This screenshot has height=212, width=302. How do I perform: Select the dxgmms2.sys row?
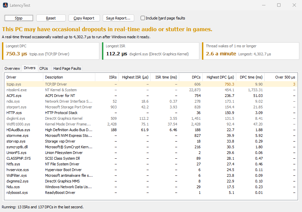point(151,181)
